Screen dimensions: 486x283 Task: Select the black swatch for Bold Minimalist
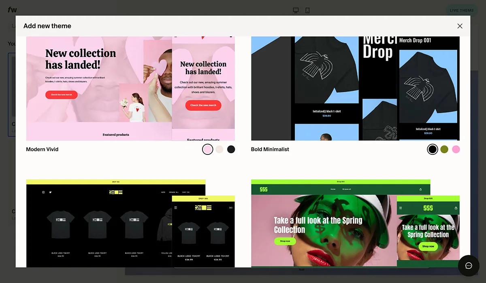click(x=432, y=149)
